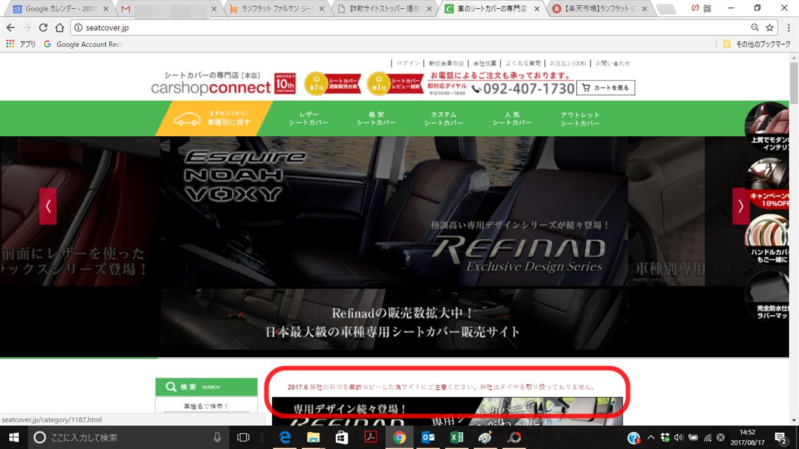The height and width of the screenshot is (449, 799).
Task: Open the Windows Start menu
Action: tap(14, 437)
